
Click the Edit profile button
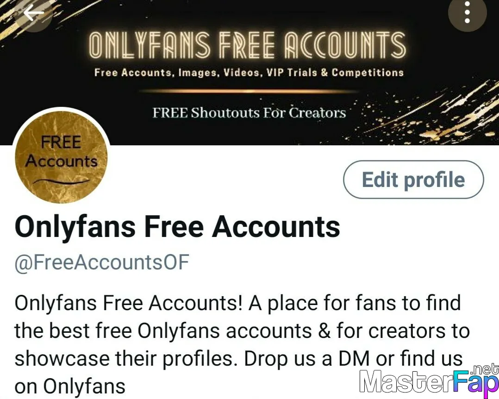tap(413, 180)
